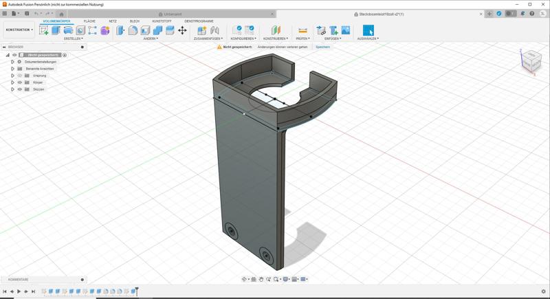550x299 pixels.
Task: Open the help question mark icon
Action: (x=531, y=14)
